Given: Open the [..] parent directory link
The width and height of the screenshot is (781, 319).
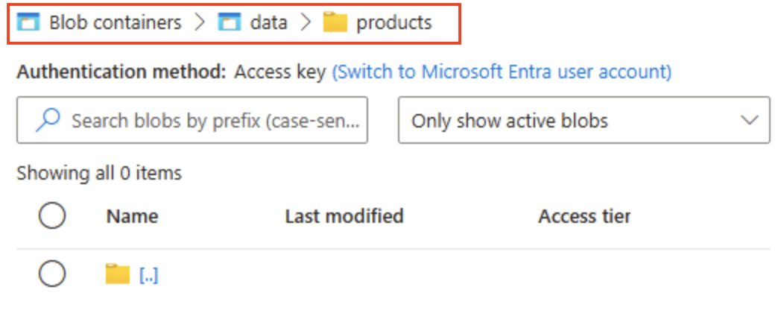Looking at the screenshot, I should (148, 276).
